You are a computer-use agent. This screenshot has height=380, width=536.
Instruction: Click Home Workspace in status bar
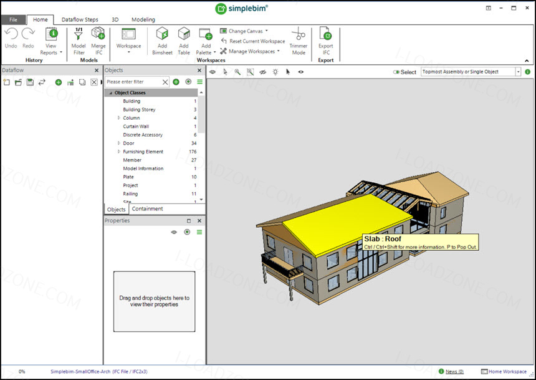coord(504,372)
